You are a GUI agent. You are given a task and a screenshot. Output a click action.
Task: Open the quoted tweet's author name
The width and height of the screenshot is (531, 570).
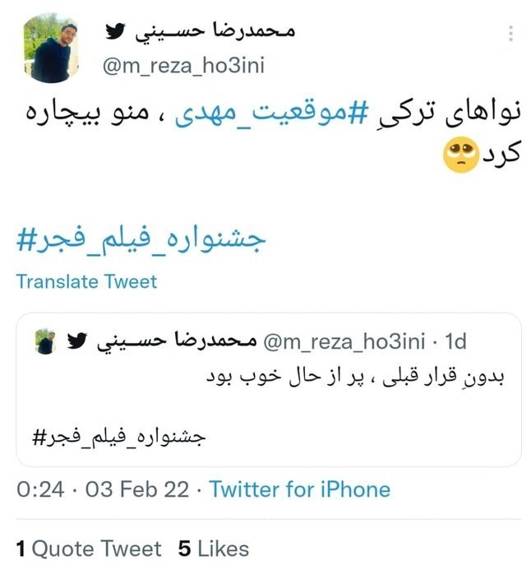coord(177,341)
